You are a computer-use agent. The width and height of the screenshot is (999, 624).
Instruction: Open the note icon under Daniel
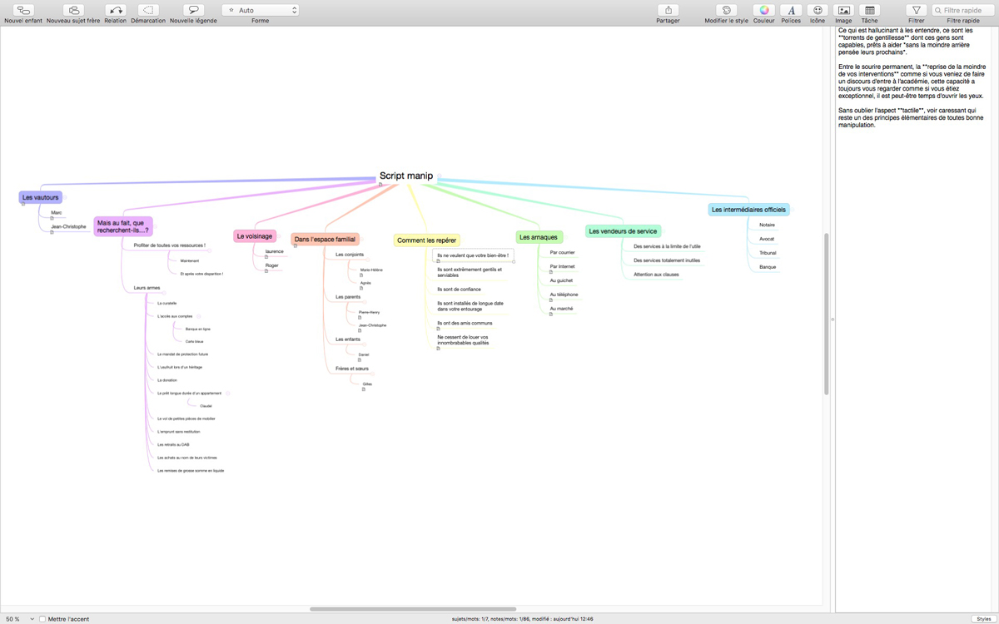click(x=360, y=360)
